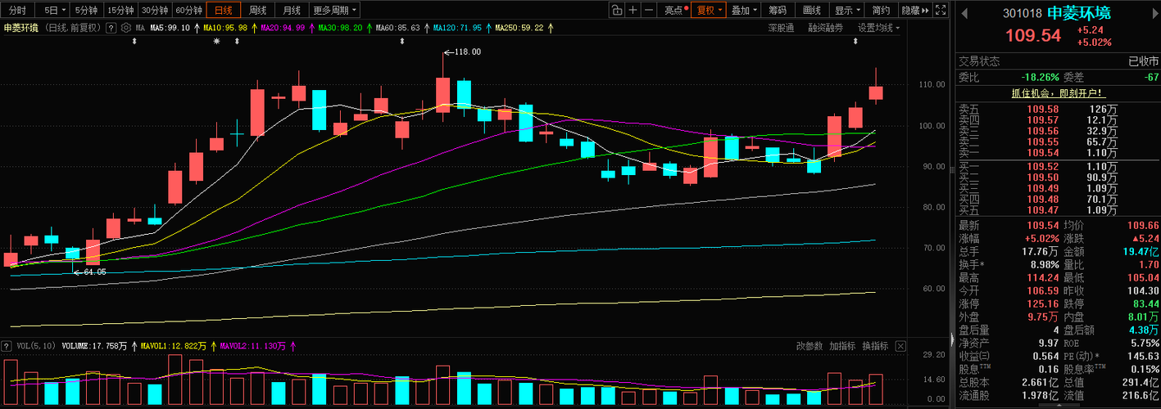
Task: Click the VOLUME arrow icon
Action: pos(133,346)
